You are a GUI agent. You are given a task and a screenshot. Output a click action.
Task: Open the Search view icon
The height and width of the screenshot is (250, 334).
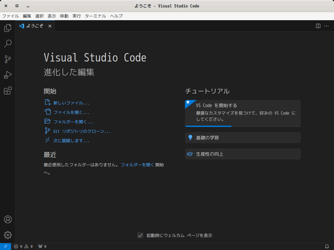coord(8,44)
